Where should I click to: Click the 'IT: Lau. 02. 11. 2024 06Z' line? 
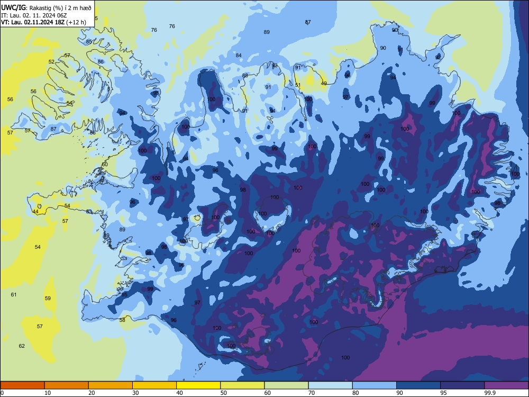click(34, 15)
